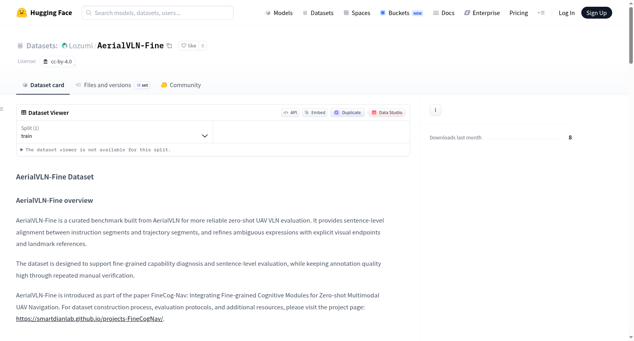Viewport: 634px width, 341px height.
Task: Click the Duplicate button
Action: click(x=348, y=112)
